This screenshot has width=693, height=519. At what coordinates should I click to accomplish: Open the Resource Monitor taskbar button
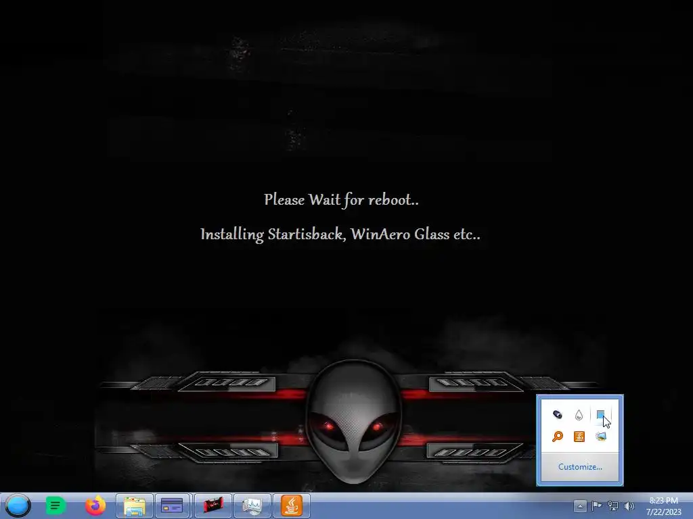click(252, 505)
